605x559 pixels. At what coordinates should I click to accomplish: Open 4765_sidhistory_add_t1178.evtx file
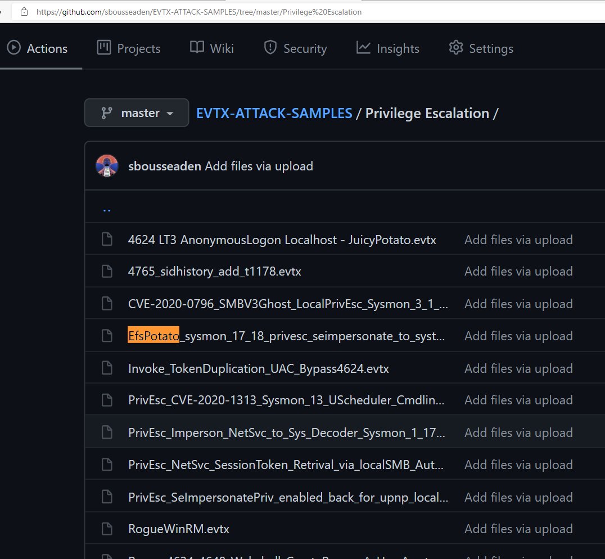coord(215,271)
